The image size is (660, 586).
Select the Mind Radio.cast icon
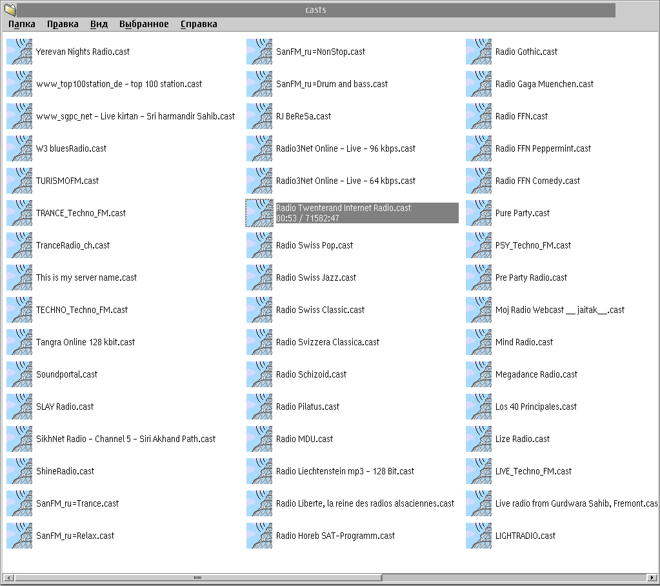tap(479, 342)
